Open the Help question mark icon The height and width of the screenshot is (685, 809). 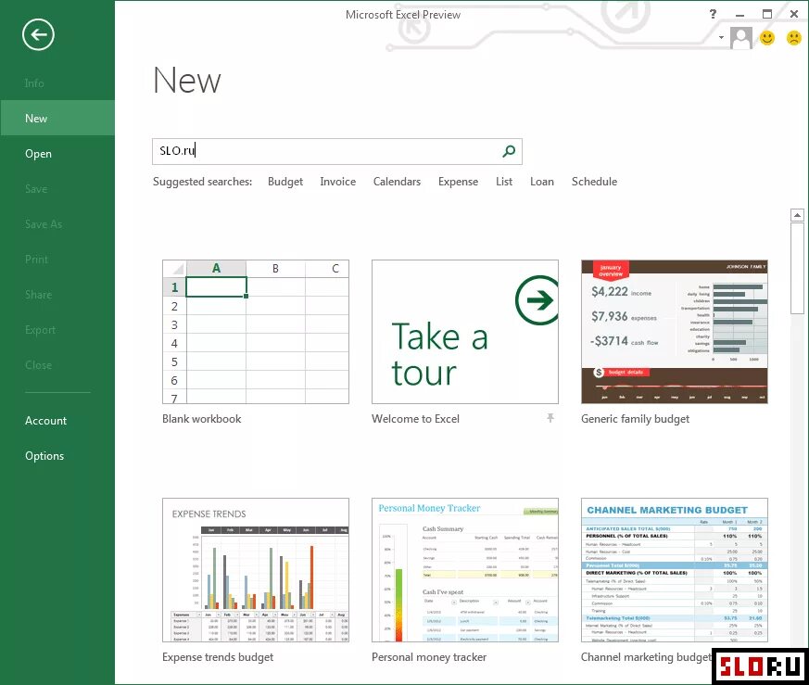click(x=713, y=14)
